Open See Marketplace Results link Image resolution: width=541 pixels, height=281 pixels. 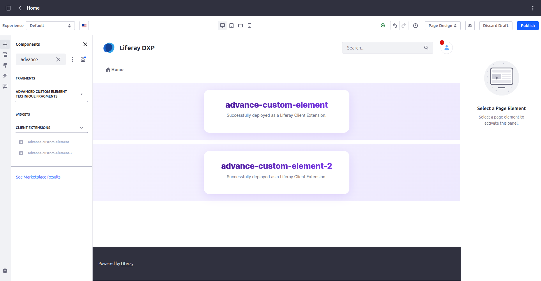click(x=38, y=177)
